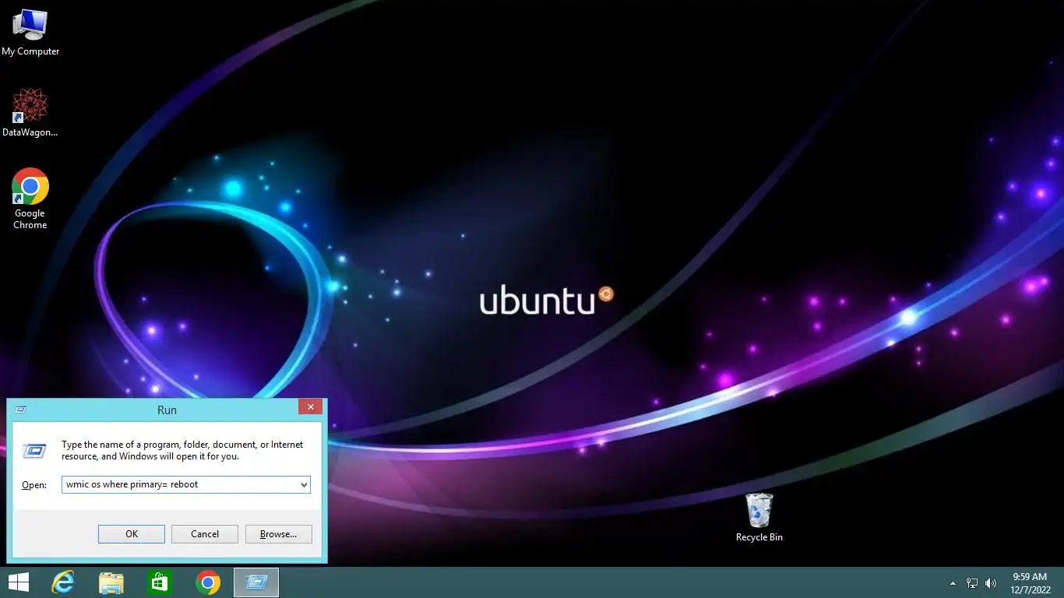The height and width of the screenshot is (598, 1064).
Task: Launch Chrome from the taskbar
Action: (x=208, y=582)
